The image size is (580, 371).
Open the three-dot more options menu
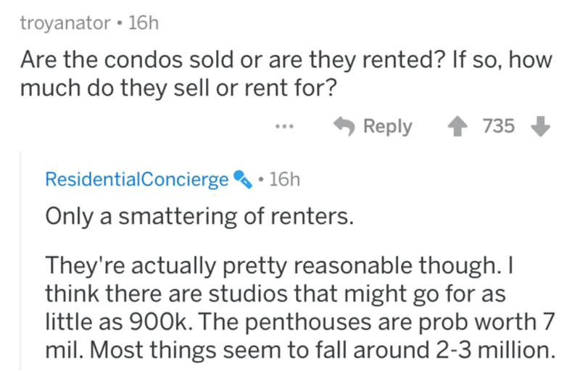point(286,127)
